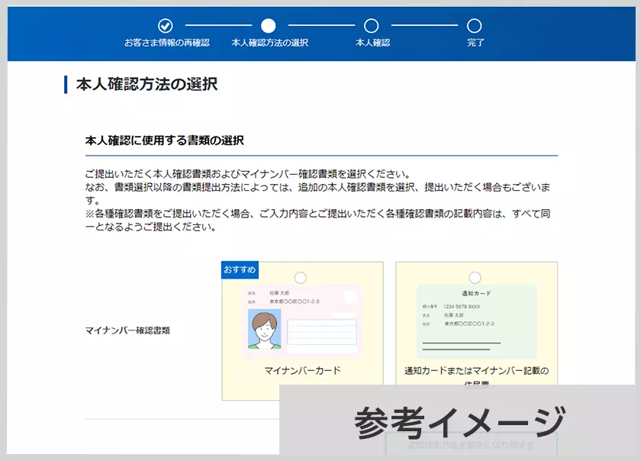This screenshot has width=641, height=461.
Task: Choose the マイナンバーカード option label
Action: point(302,371)
